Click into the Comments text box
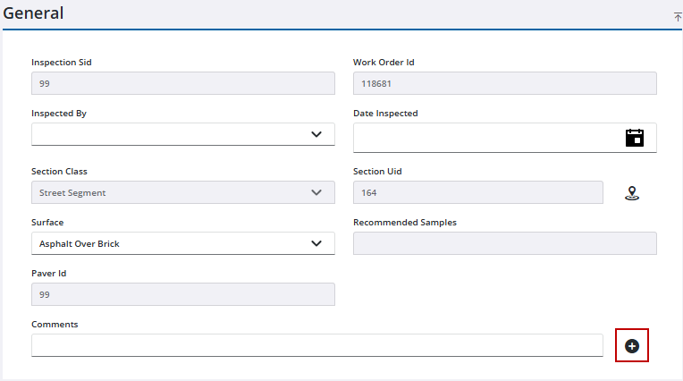Viewport: 683px width, 381px height. point(316,345)
